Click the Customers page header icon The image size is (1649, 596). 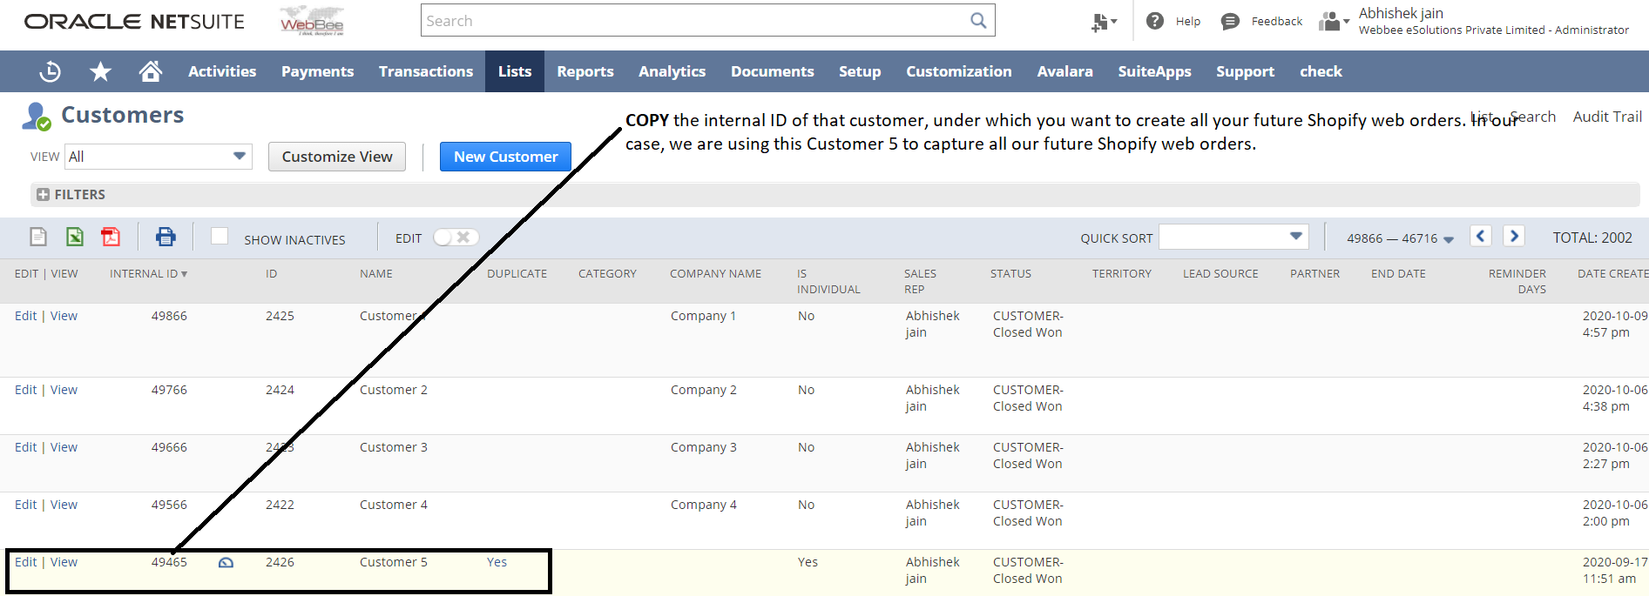pos(37,117)
